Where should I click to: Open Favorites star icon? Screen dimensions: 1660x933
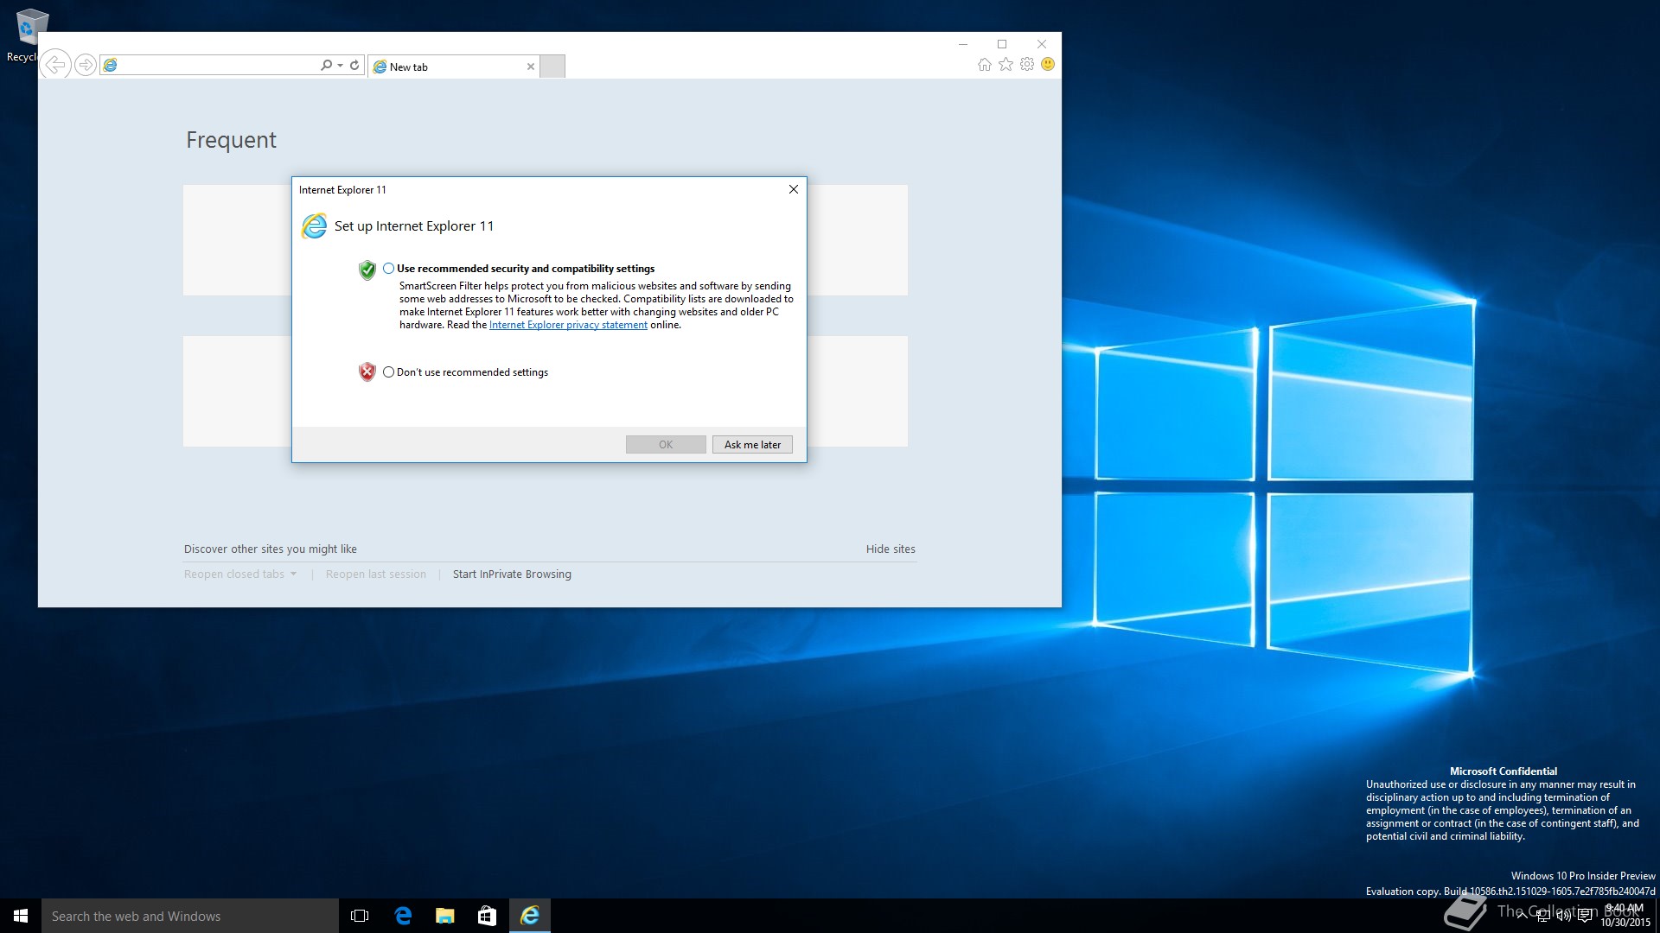(x=1006, y=65)
